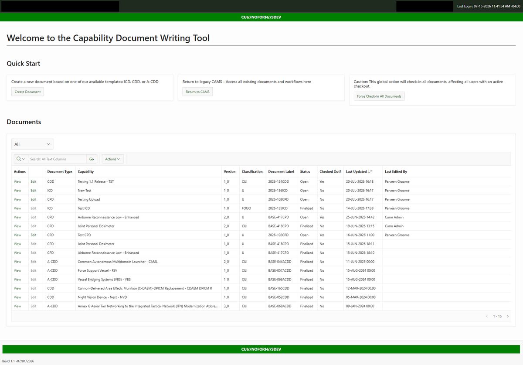Click document label BASE-165CDD
The height and width of the screenshot is (365, 523).
pos(279,288)
